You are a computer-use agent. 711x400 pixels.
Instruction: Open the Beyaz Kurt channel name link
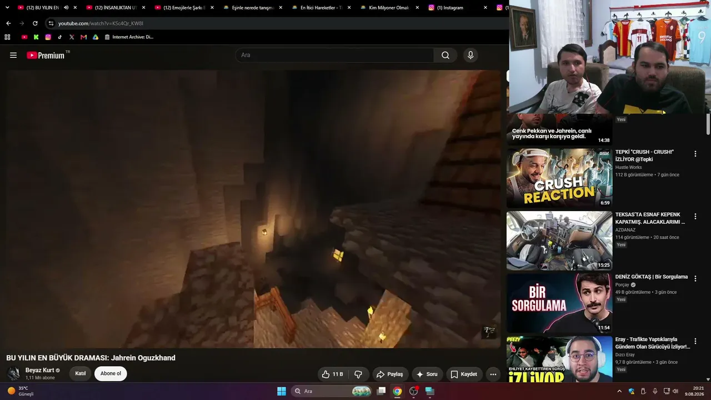click(x=39, y=371)
